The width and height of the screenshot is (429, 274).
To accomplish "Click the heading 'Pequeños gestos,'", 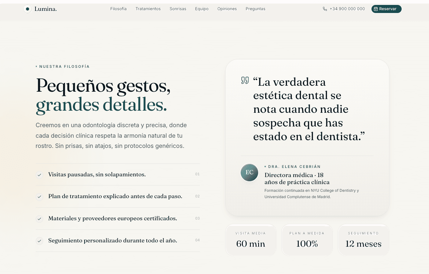I will (103, 85).
